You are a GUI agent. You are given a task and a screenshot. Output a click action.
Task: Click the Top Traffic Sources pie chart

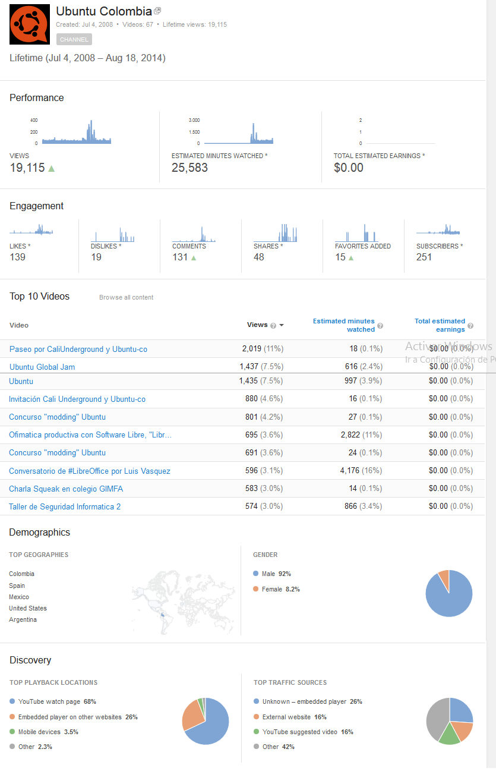tap(450, 721)
